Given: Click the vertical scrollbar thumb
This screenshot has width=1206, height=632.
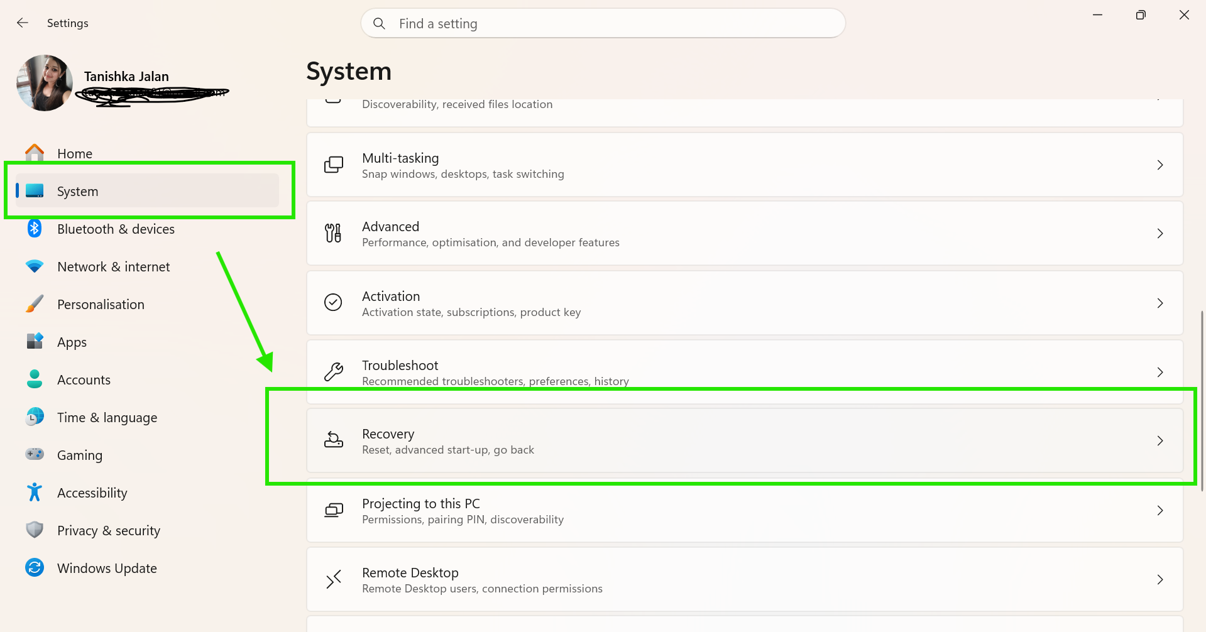Looking at the screenshot, I should (x=1202, y=400).
